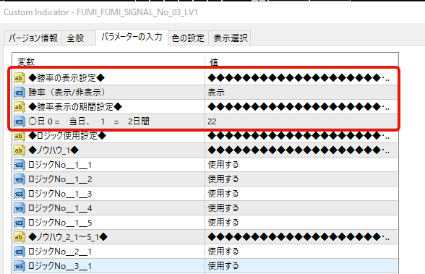Select the ◆勝率表示の期間設定◆ variable name
The height and width of the screenshot is (274, 425).
(75, 107)
